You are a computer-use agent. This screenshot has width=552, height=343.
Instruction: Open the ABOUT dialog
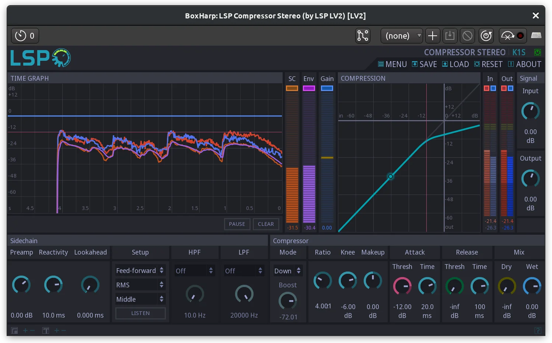point(525,64)
